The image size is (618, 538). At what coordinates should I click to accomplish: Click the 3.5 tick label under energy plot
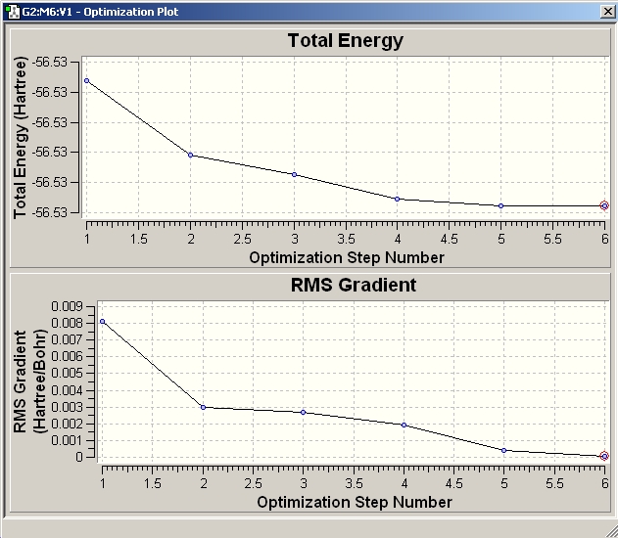click(346, 239)
